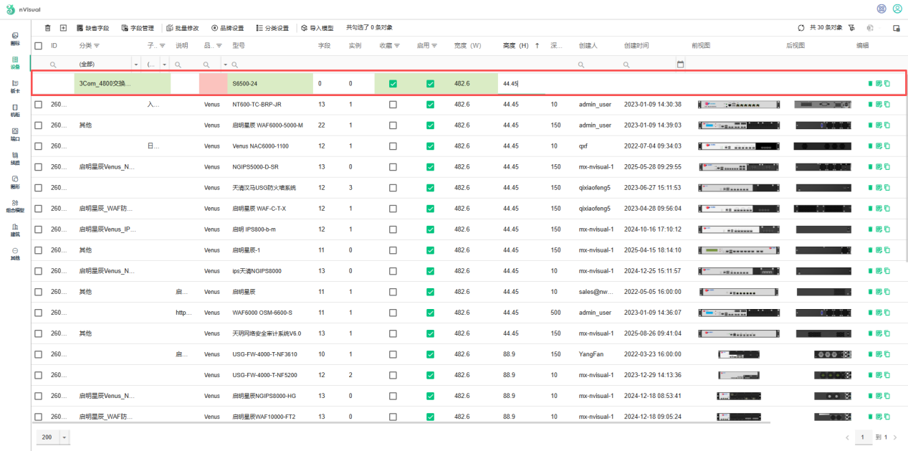Open the 组合模型 section in left sidebar
Screen dimensions: 908x451
[15, 206]
